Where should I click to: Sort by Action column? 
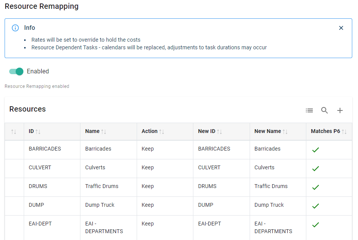pyautogui.click(x=162, y=131)
